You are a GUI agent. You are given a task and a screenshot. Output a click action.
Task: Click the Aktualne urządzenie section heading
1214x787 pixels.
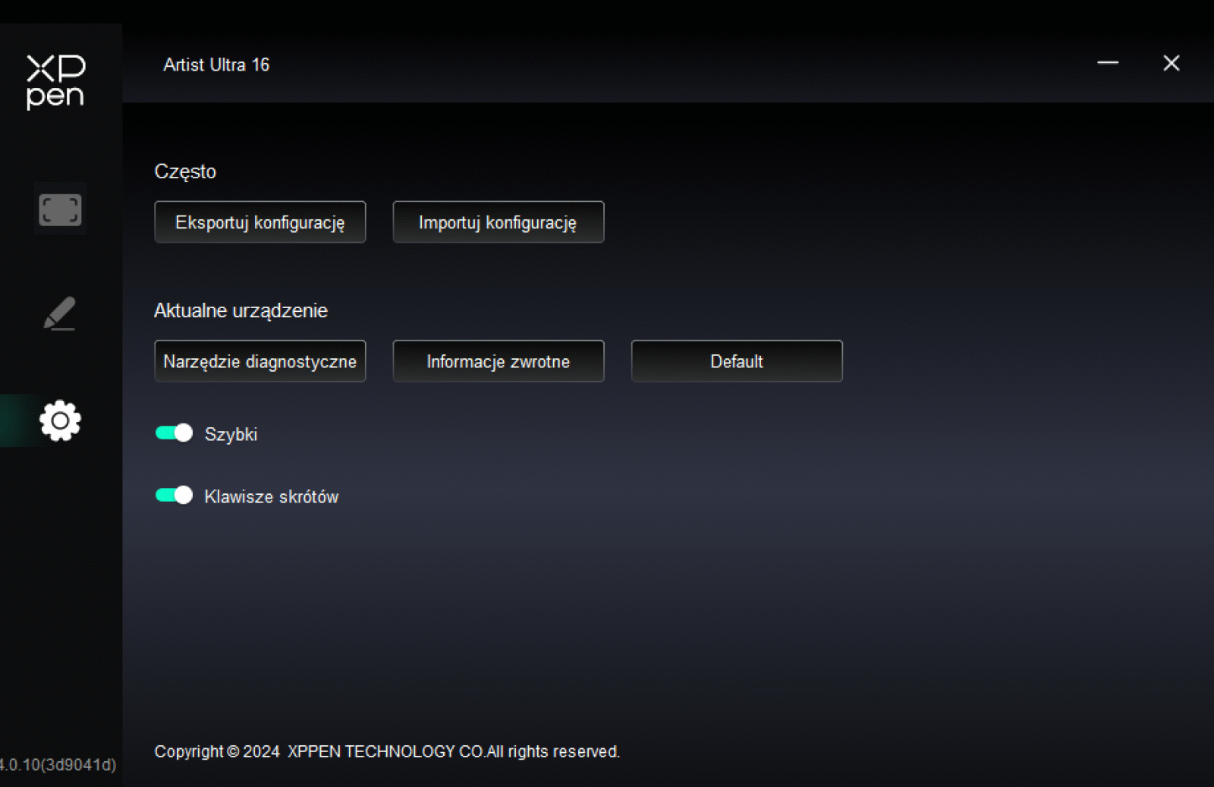[241, 310]
